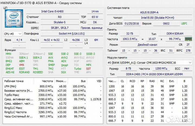The height and width of the screenshot is (126, 195).
Task: Click the RAS column header in memory table
Action: (152, 81)
